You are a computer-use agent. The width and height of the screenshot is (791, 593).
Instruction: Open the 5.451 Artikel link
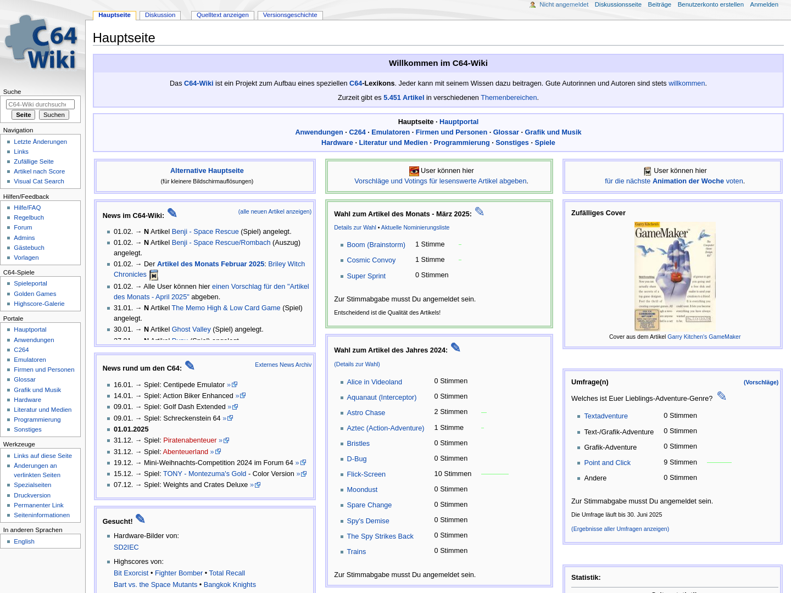pos(404,98)
